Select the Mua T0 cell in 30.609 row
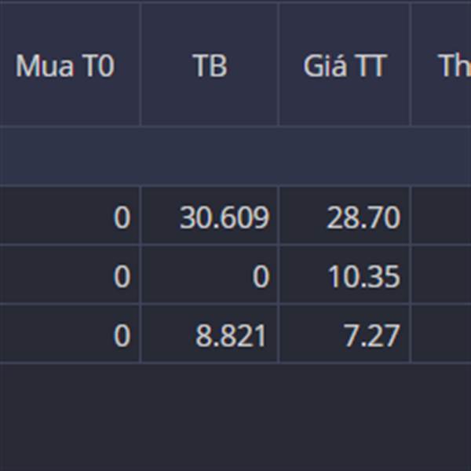The height and width of the screenshot is (471, 471). [x=121, y=217]
